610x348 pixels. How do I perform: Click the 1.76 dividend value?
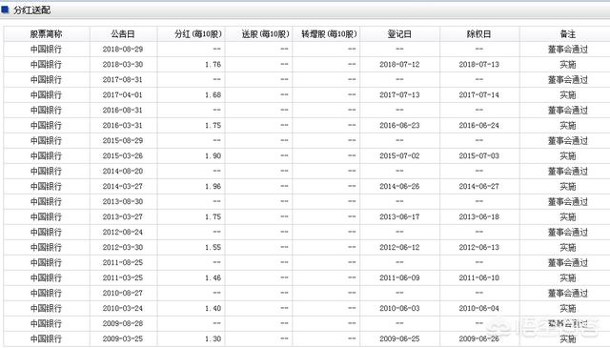click(213, 65)
